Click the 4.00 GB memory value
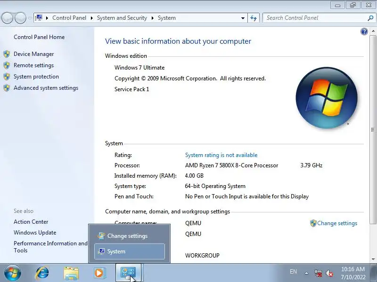This screenshot has height=282, width=377. (x=194, y=176)
